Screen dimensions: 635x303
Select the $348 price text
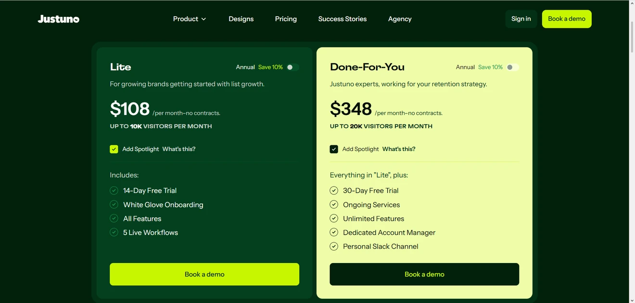click(351, 109)
